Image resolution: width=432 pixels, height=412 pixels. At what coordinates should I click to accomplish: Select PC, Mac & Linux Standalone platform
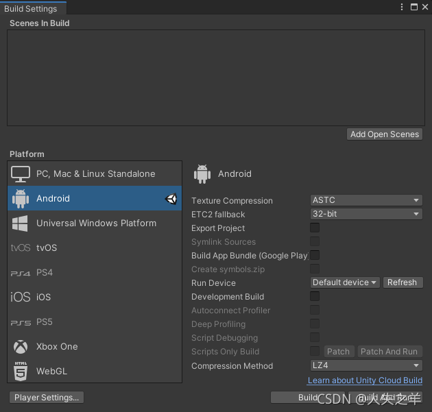pyautogui.click(x=95, y=173)
